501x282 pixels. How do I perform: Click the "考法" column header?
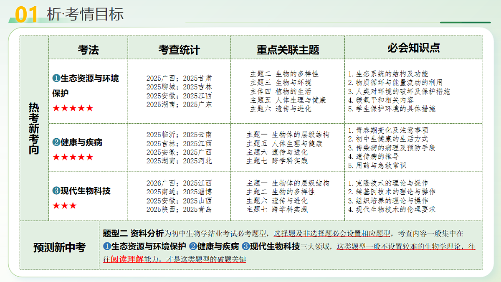click(x=88, y=50)
